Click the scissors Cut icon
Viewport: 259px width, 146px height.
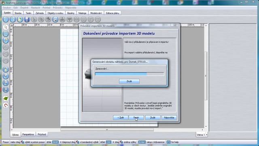[x=34, y=19]
